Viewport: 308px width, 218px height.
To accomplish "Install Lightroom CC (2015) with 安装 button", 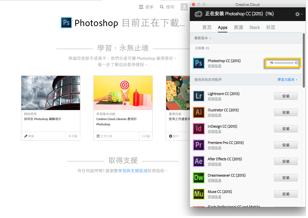I will pos(286,96).
